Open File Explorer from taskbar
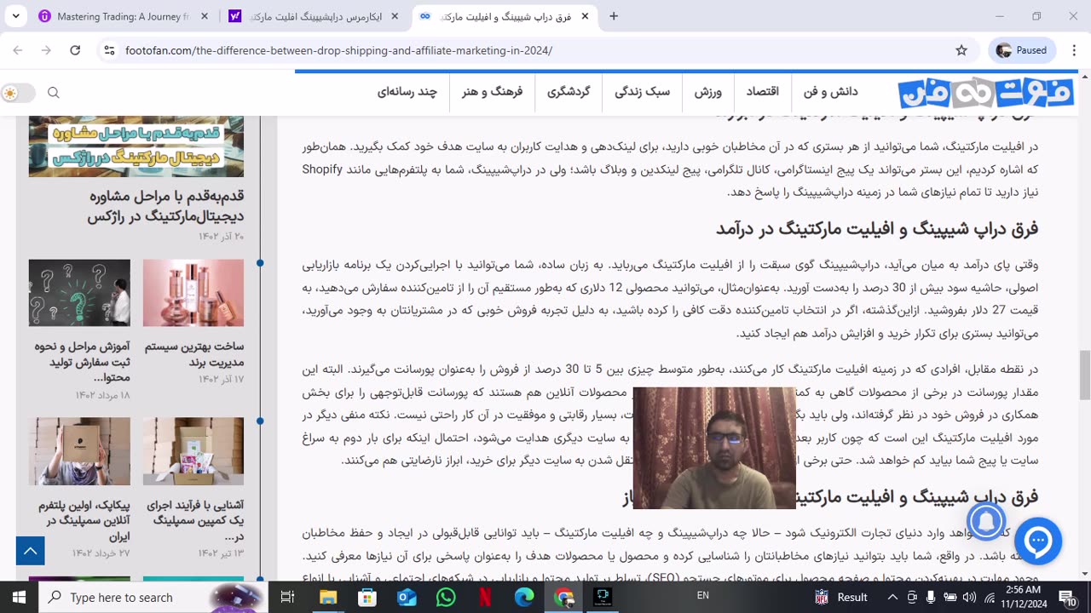 pos(328,597)
